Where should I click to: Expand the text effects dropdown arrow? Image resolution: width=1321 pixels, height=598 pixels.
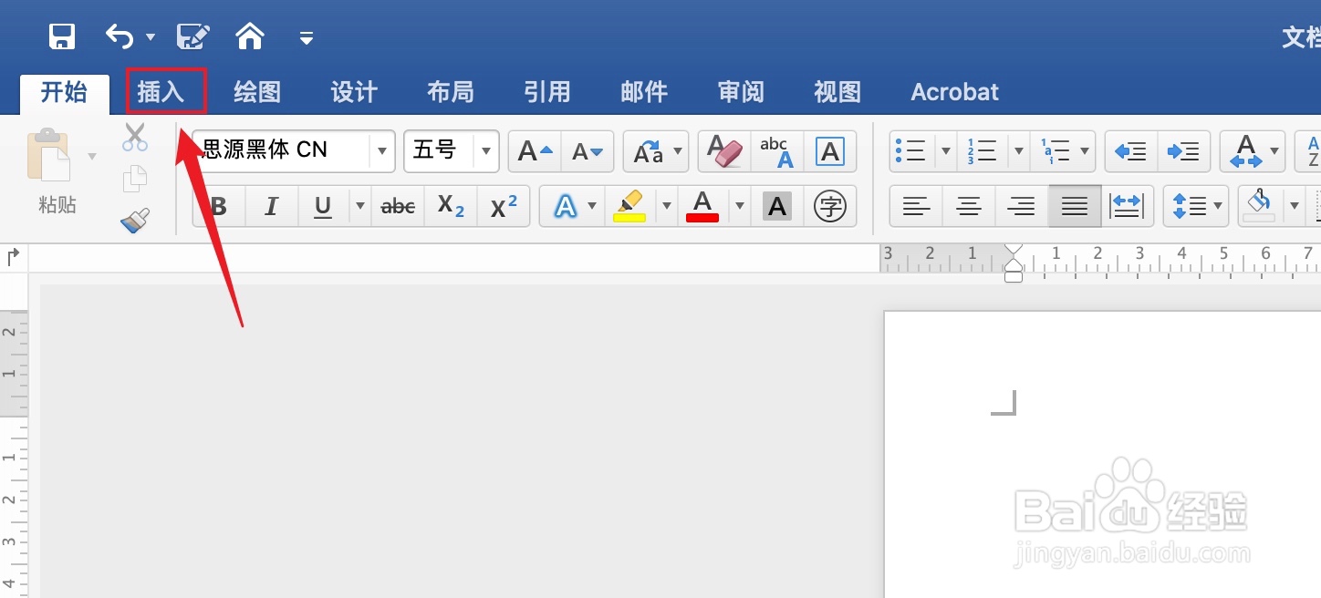(593, 206)
